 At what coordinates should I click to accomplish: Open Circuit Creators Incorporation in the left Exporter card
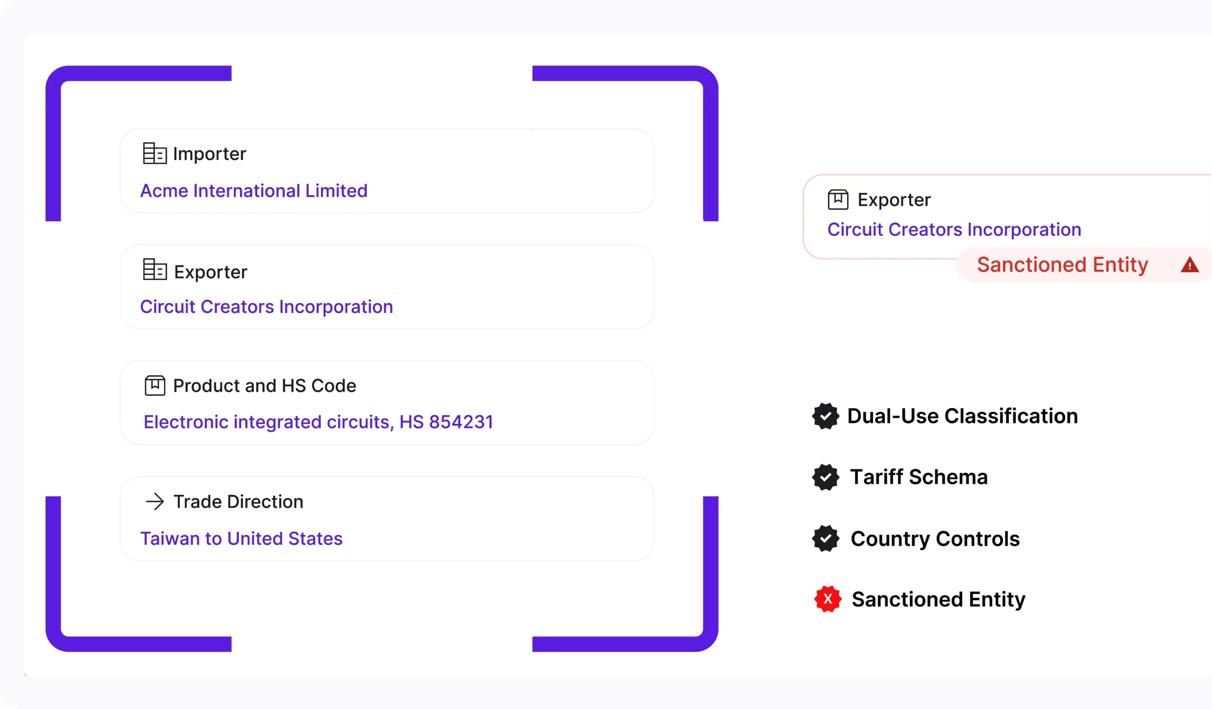coord(266,307)
